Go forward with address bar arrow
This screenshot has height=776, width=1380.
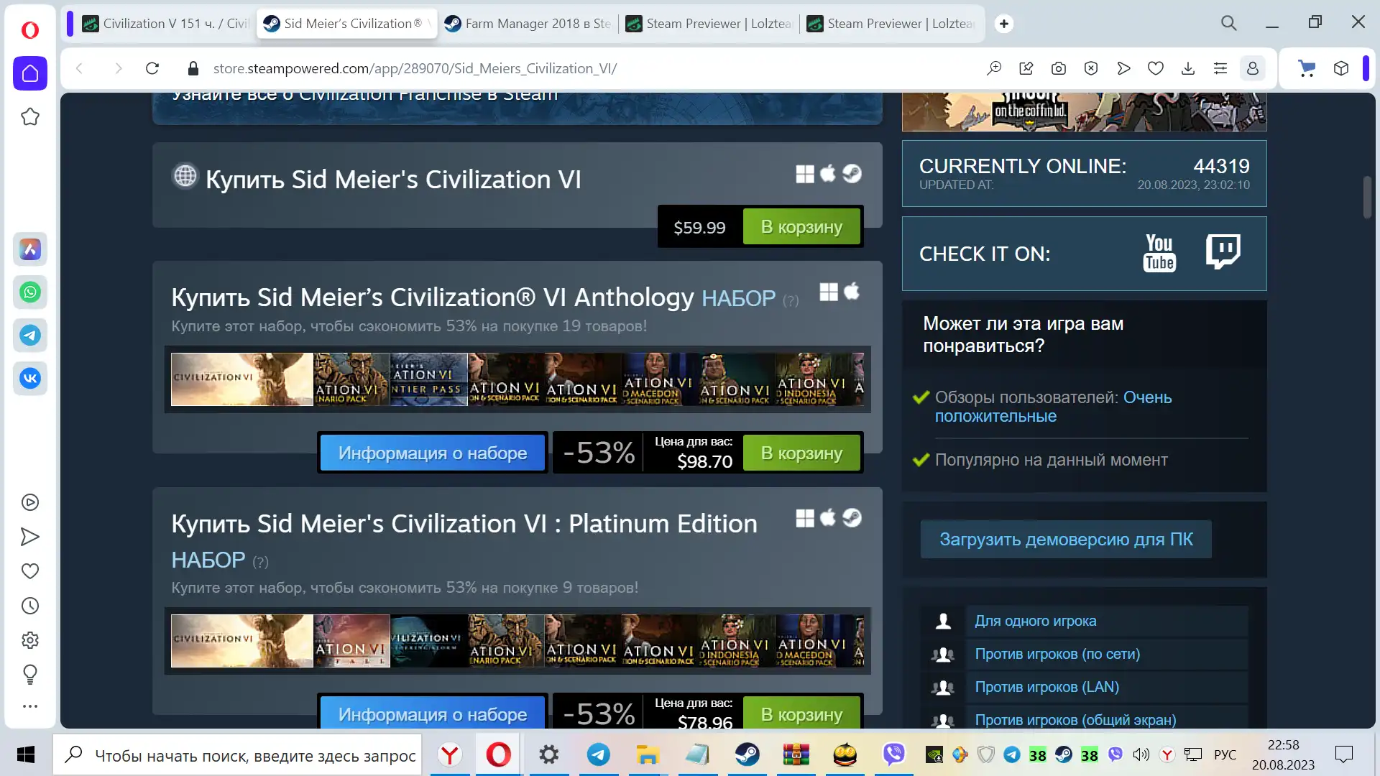pyautogui.click(x=119, y=68)
